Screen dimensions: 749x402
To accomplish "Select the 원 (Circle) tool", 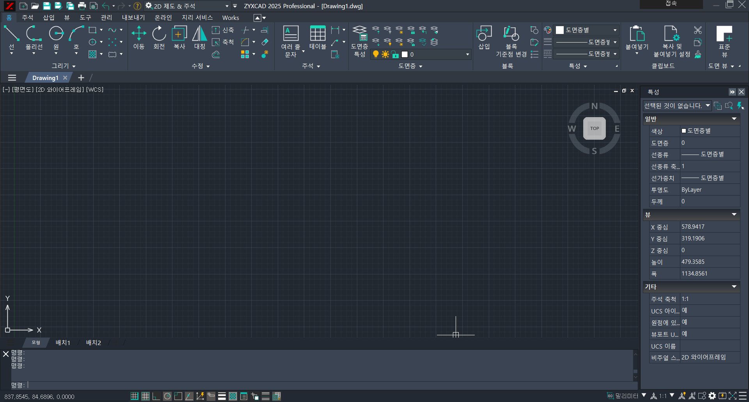I will [x=56, y=37].
